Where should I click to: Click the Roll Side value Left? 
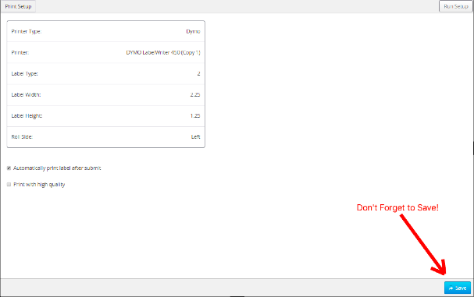point(195,137)
